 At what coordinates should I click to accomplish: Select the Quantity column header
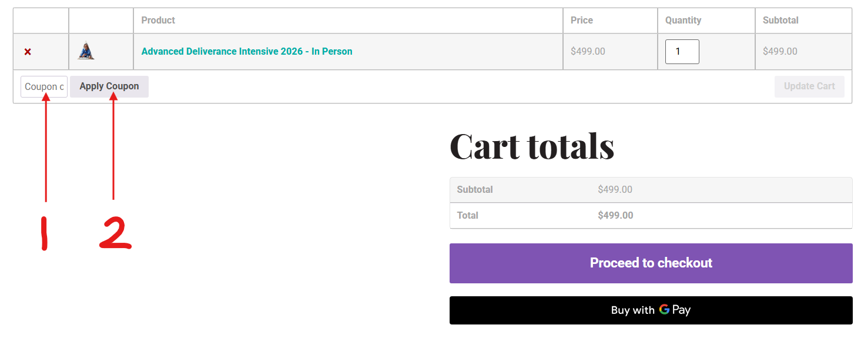(x=683, y=20)
